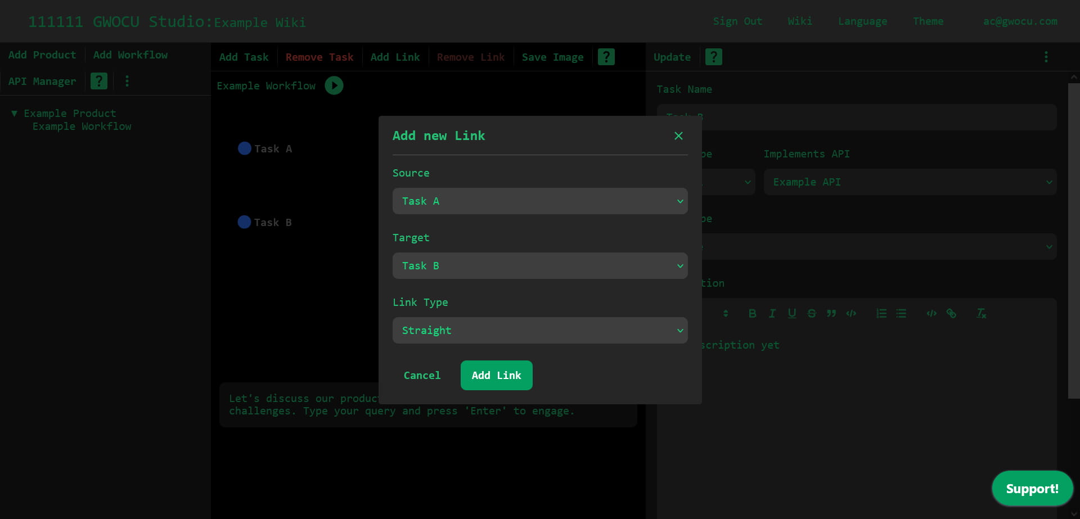This screenshot has width=1080, height=519.
Task: Select the Task A node circle
Action: [244, 148]
